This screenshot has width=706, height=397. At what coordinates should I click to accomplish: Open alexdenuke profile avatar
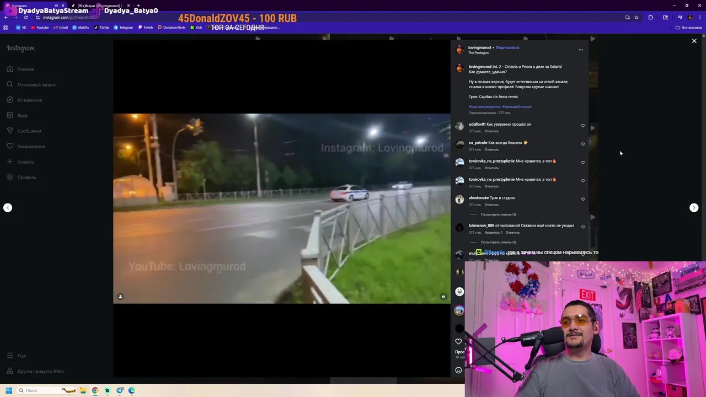pyautogui.click(x=459, y=200)
